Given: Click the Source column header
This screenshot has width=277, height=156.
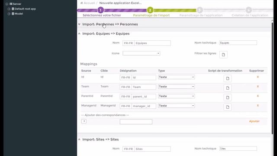Looking at the screenshot, I should [86, 71].
